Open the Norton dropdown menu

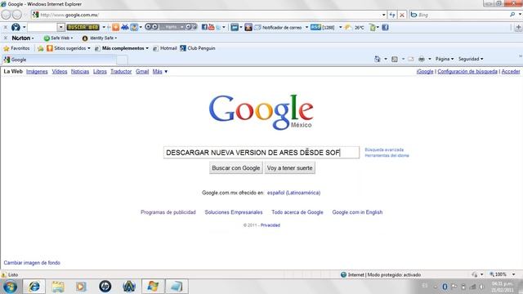coord(23,38)
